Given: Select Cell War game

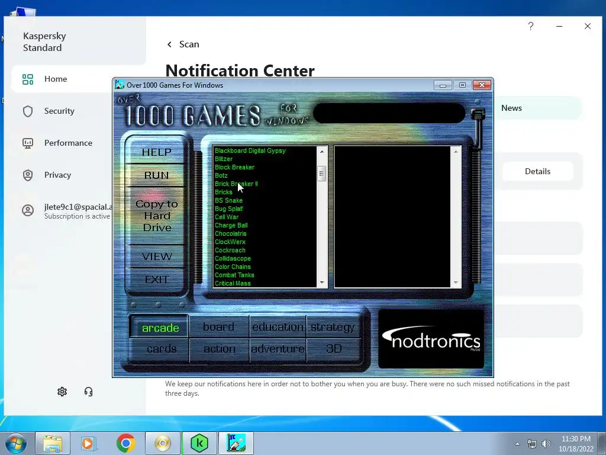Looking at the screenshot, I should click(227, 217).
